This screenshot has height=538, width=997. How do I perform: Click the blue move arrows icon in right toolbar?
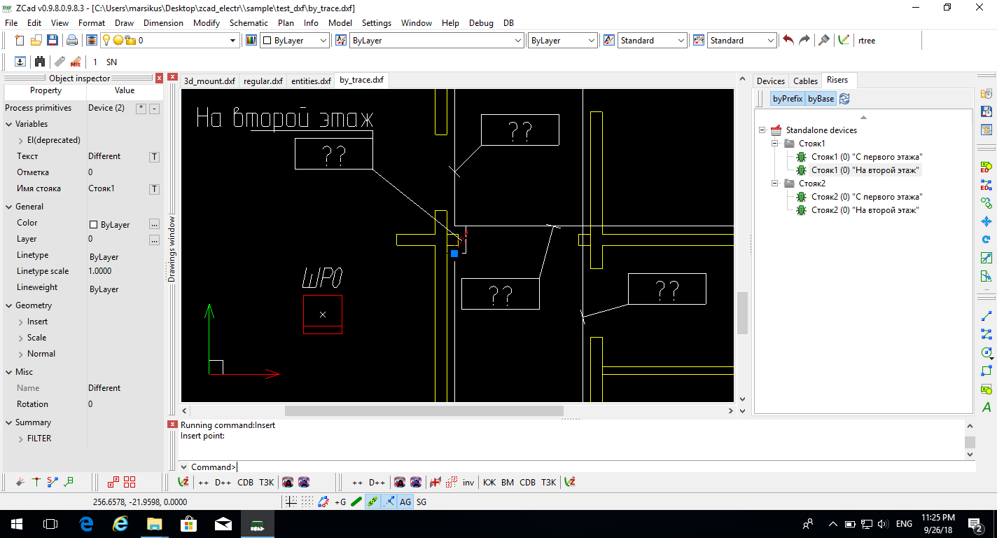(x=986, y=221)
